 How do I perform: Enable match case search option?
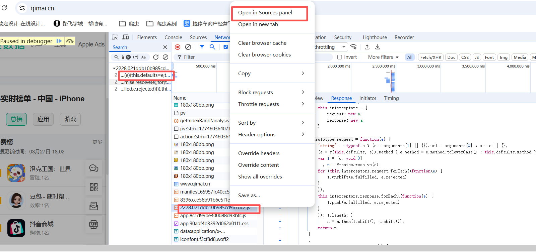click(x=143, y=57)
